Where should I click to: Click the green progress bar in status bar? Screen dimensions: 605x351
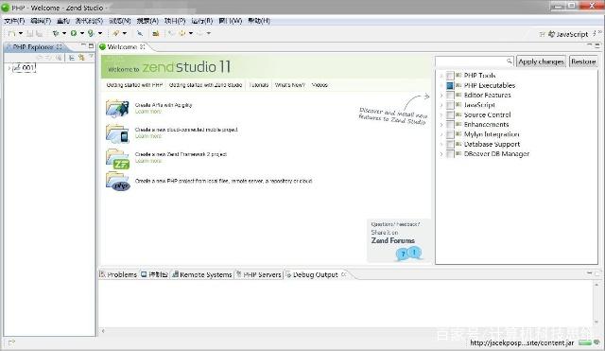tap(585, 342)
